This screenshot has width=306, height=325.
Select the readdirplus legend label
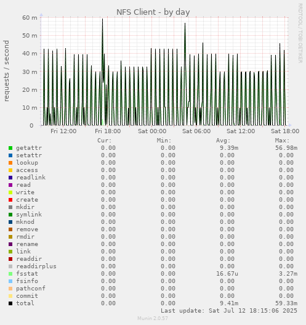pos(36,266)
